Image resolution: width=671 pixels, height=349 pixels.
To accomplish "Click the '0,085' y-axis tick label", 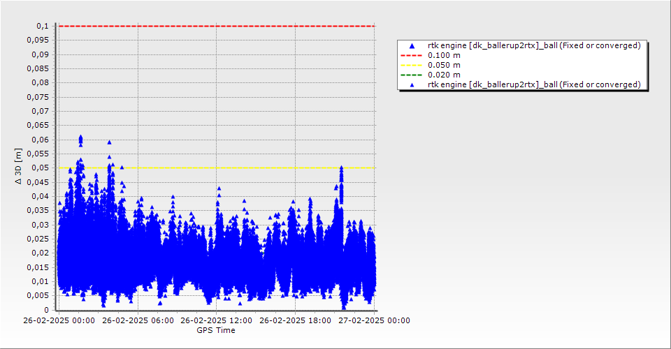I will 38,69.
